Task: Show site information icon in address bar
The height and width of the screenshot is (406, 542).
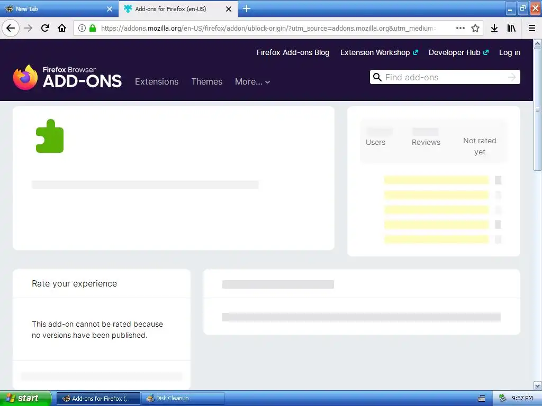Action: [x=82, y=28]
